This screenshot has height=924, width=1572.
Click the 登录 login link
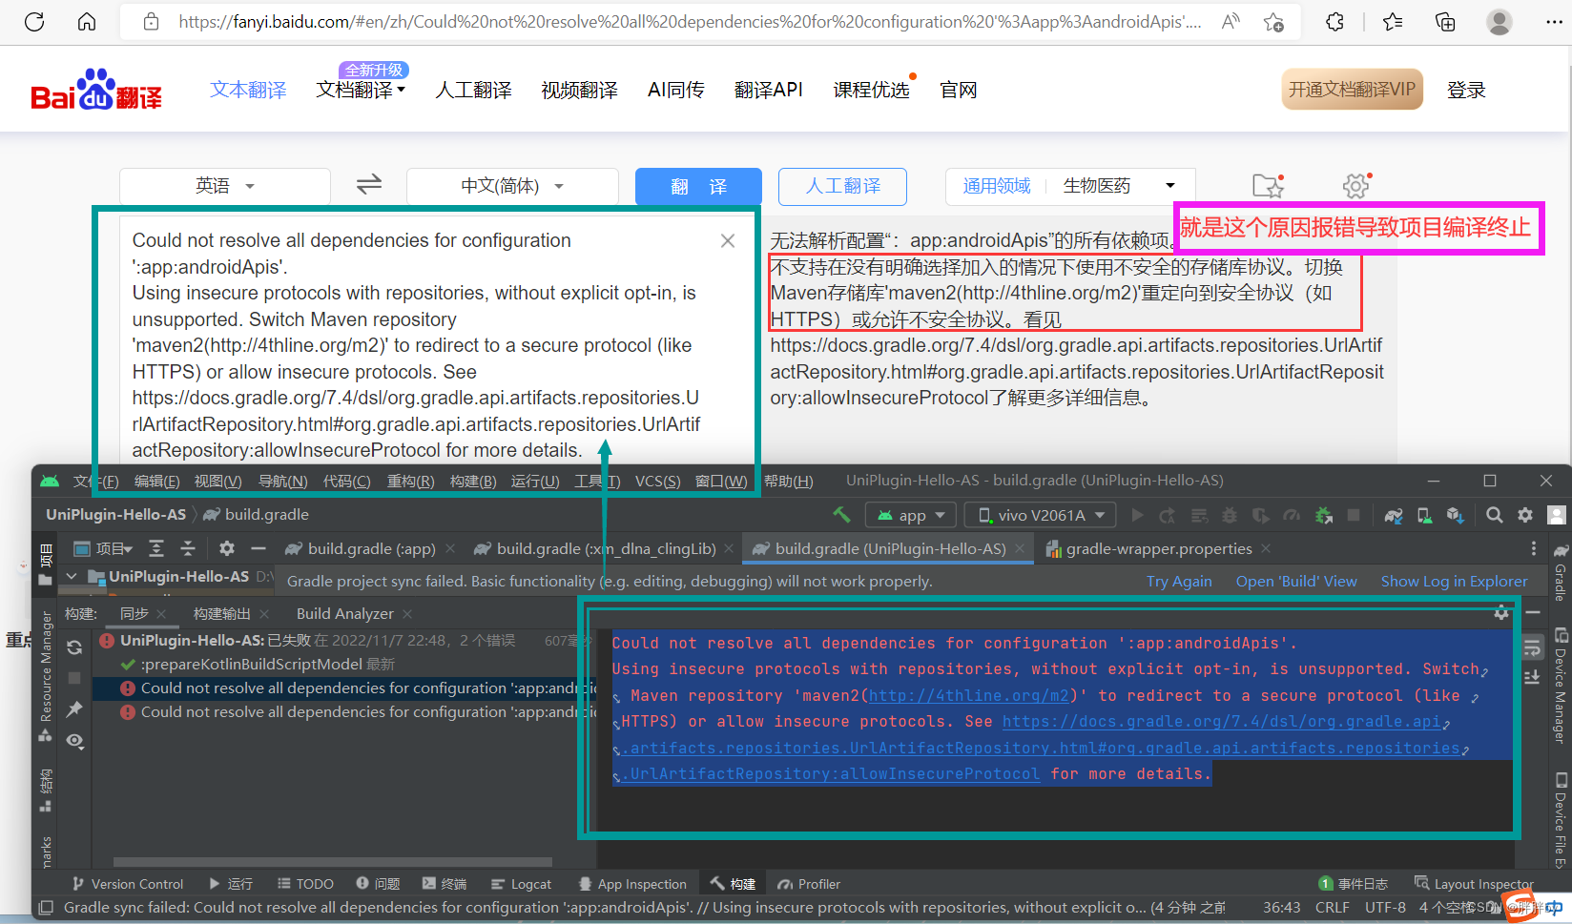coord(1466,90)
